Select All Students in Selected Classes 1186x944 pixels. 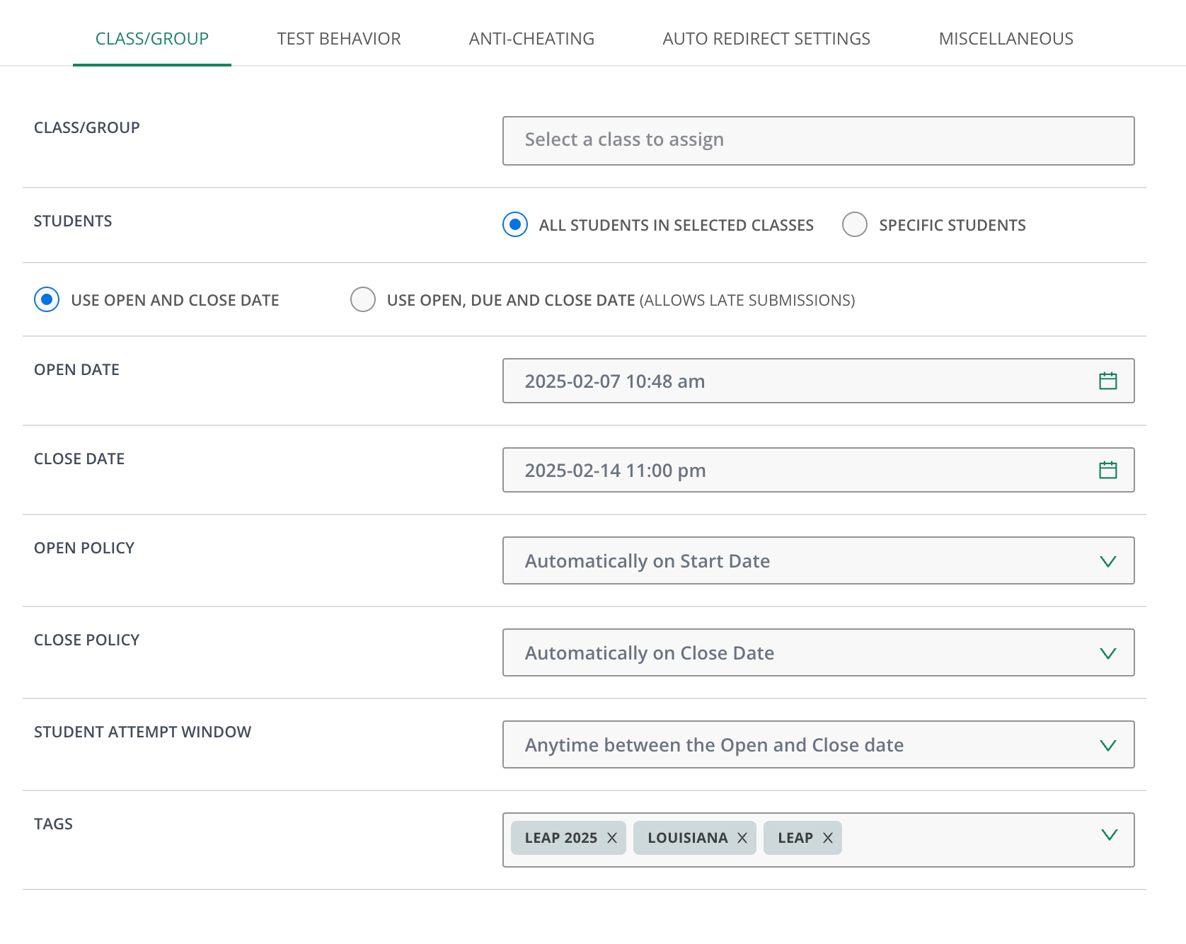pos(515,224)
